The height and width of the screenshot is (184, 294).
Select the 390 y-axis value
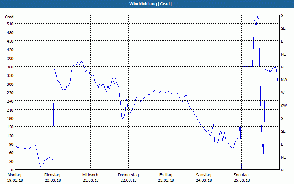point(10,59)
